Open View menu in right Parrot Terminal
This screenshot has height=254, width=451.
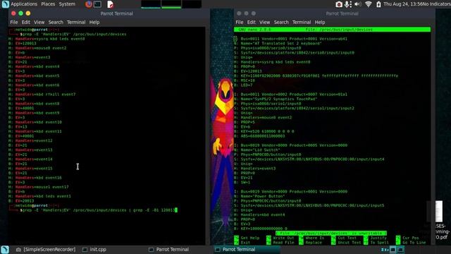[x=265, y=22]
